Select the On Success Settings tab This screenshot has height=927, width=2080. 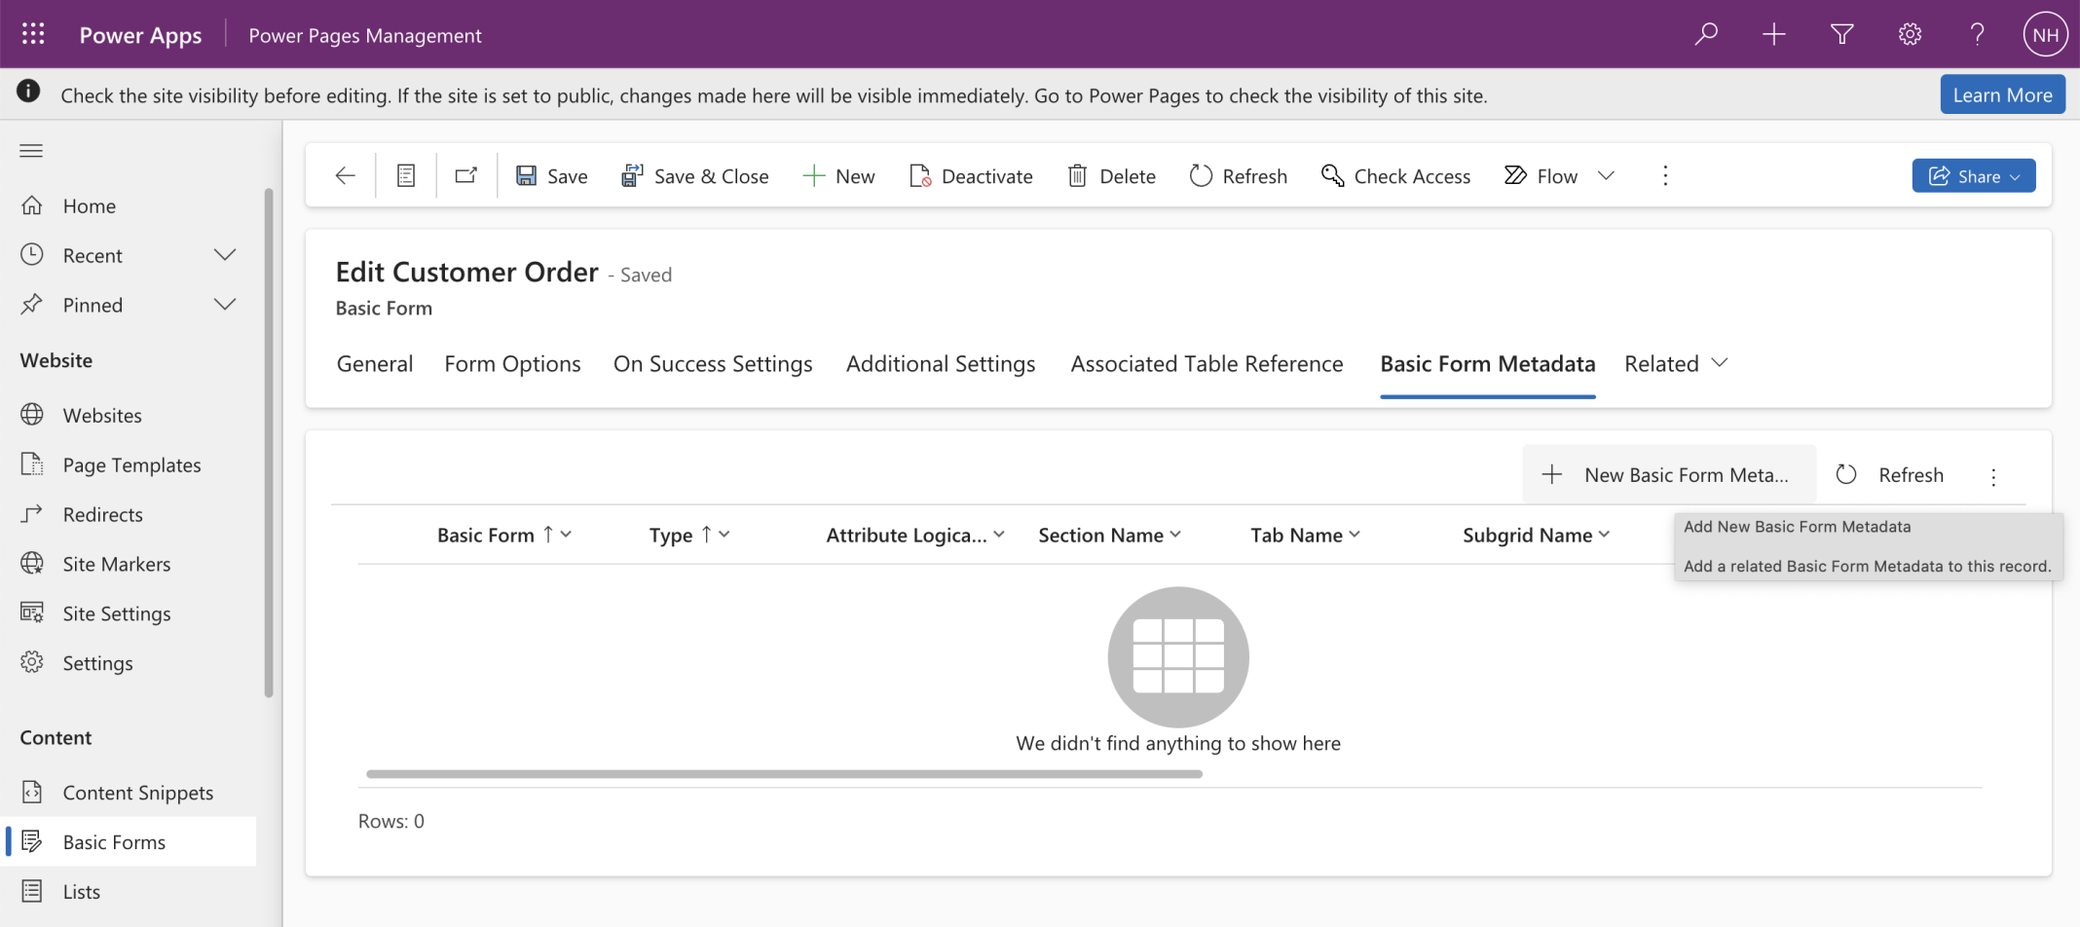pos(713,363)
